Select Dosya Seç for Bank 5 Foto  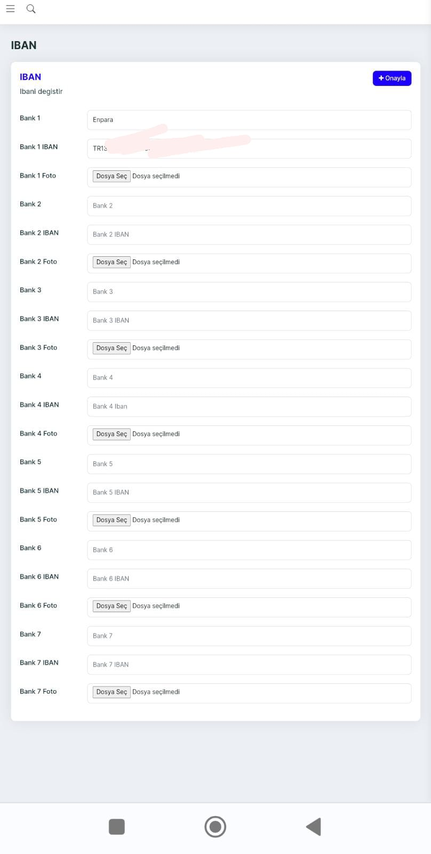[x=111, y=520]
